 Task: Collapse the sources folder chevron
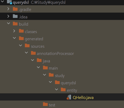point(21,45)
